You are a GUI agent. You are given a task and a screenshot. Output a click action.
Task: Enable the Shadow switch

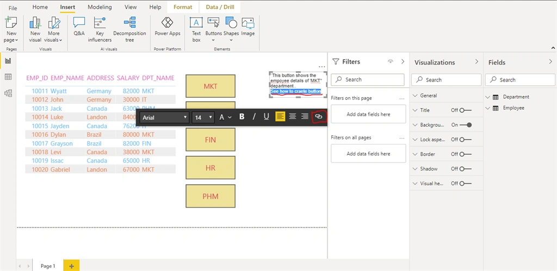(466, 169)
